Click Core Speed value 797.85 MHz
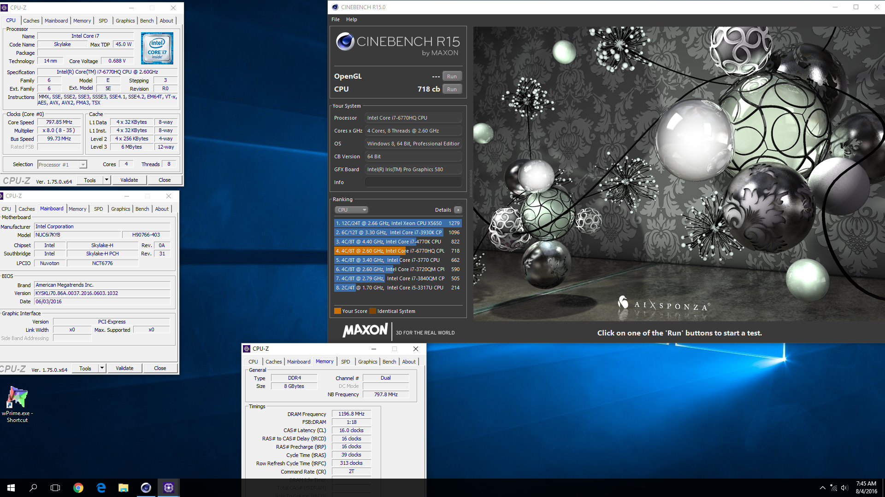Image resolution: width=885 pixels, height=497 pixels. pyautogui.click(x=59, y=122)
